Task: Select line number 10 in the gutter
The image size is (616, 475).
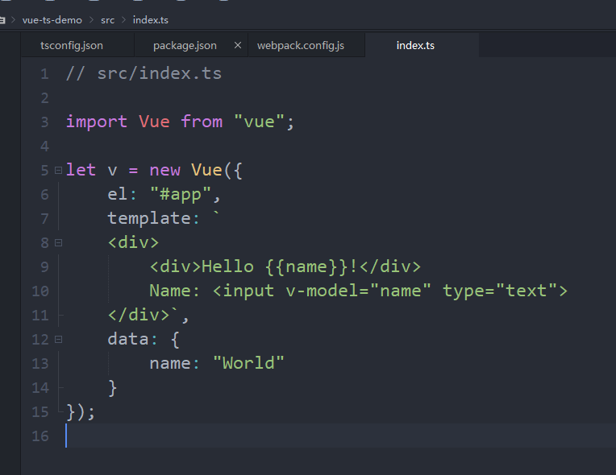Action: 40,291
